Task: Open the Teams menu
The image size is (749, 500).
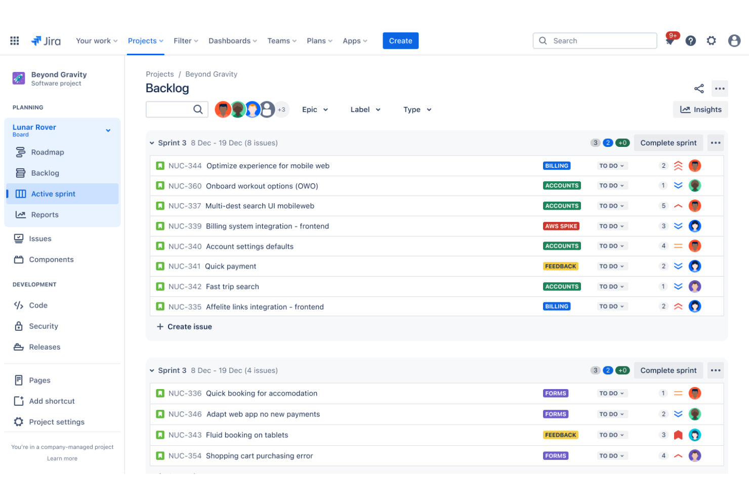Action: click(282, 41)
